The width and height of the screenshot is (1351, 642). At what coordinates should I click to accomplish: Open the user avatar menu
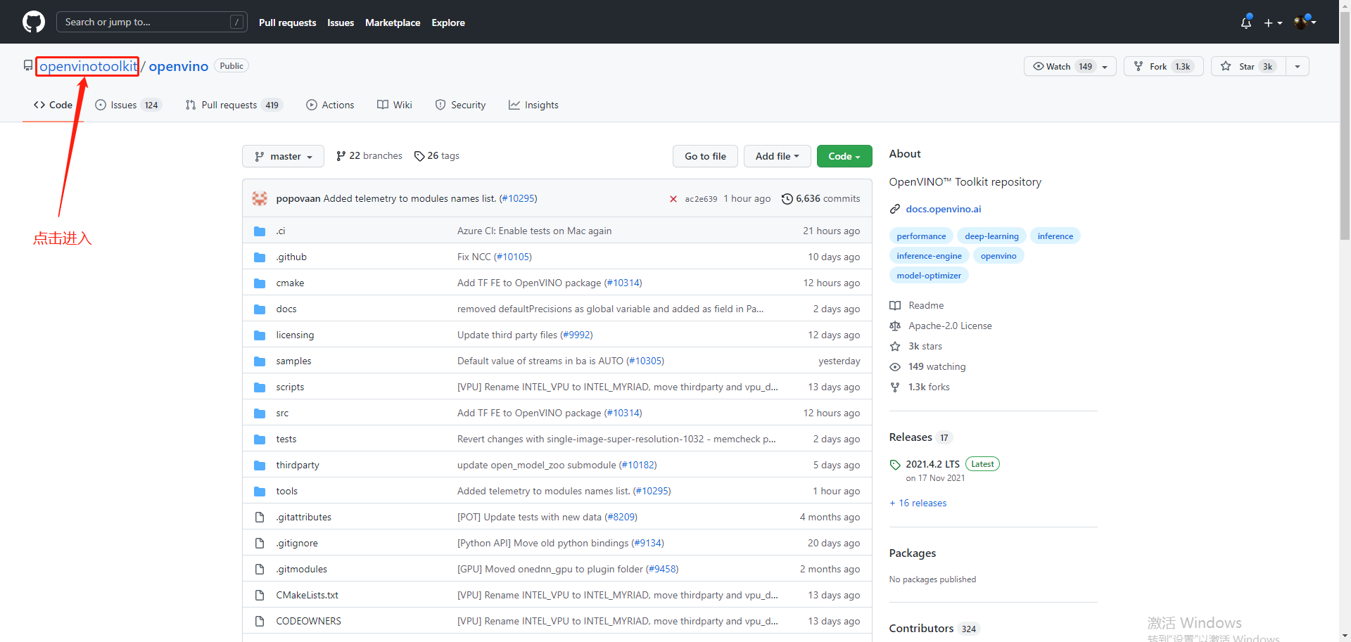pyautogui.click(x=1305, y=22)
